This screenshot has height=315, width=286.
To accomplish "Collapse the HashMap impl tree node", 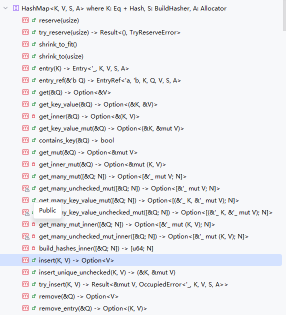I will tap(5, 8).
